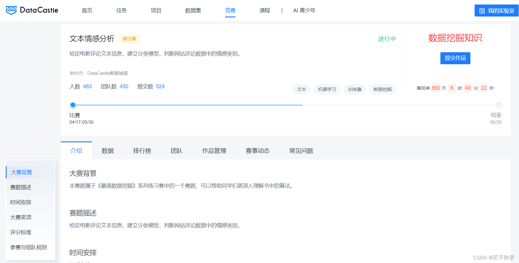Click the 文本情感分析 competition title

pos(92,39)
